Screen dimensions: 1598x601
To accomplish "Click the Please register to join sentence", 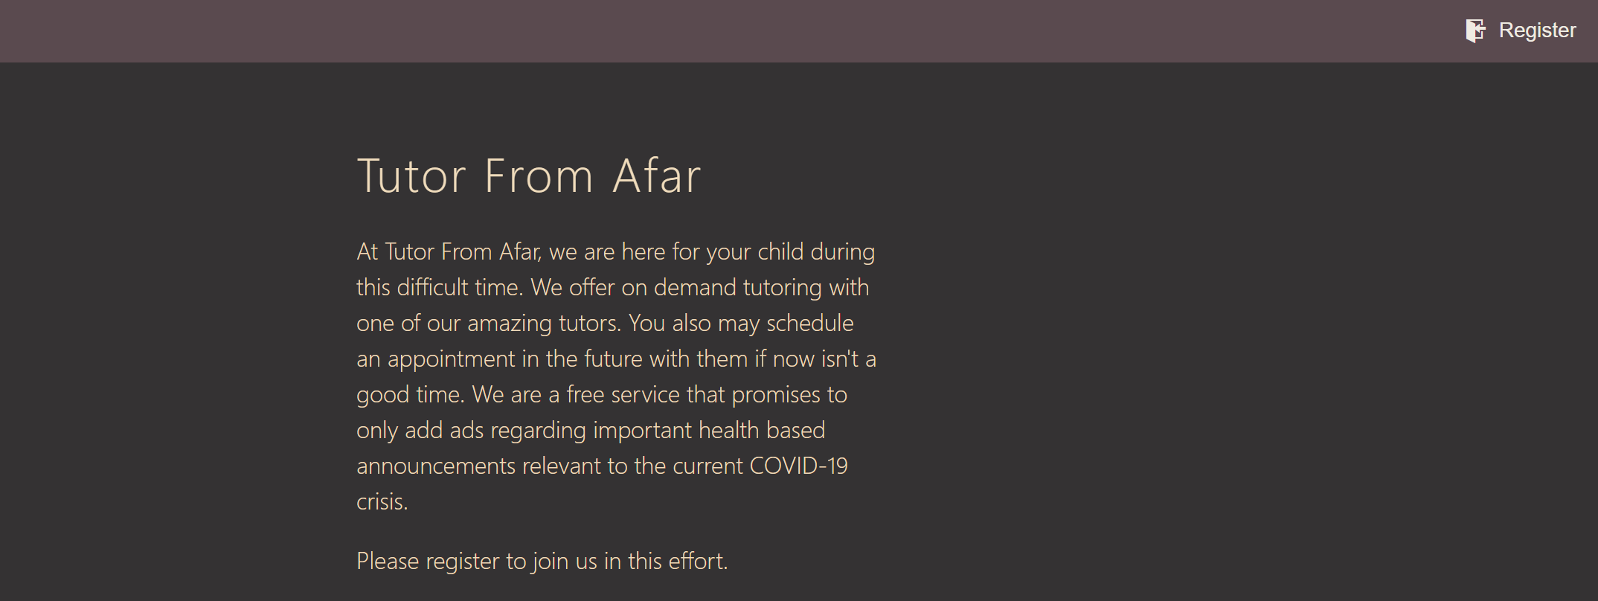I will click(542, 561).
